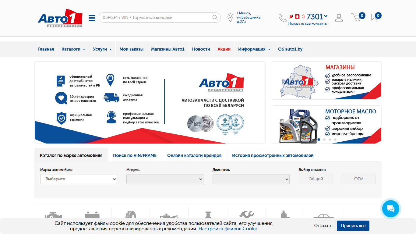416x234 pixels.
Task: Click the car silhouette category icon
Action: click(323, 216)
